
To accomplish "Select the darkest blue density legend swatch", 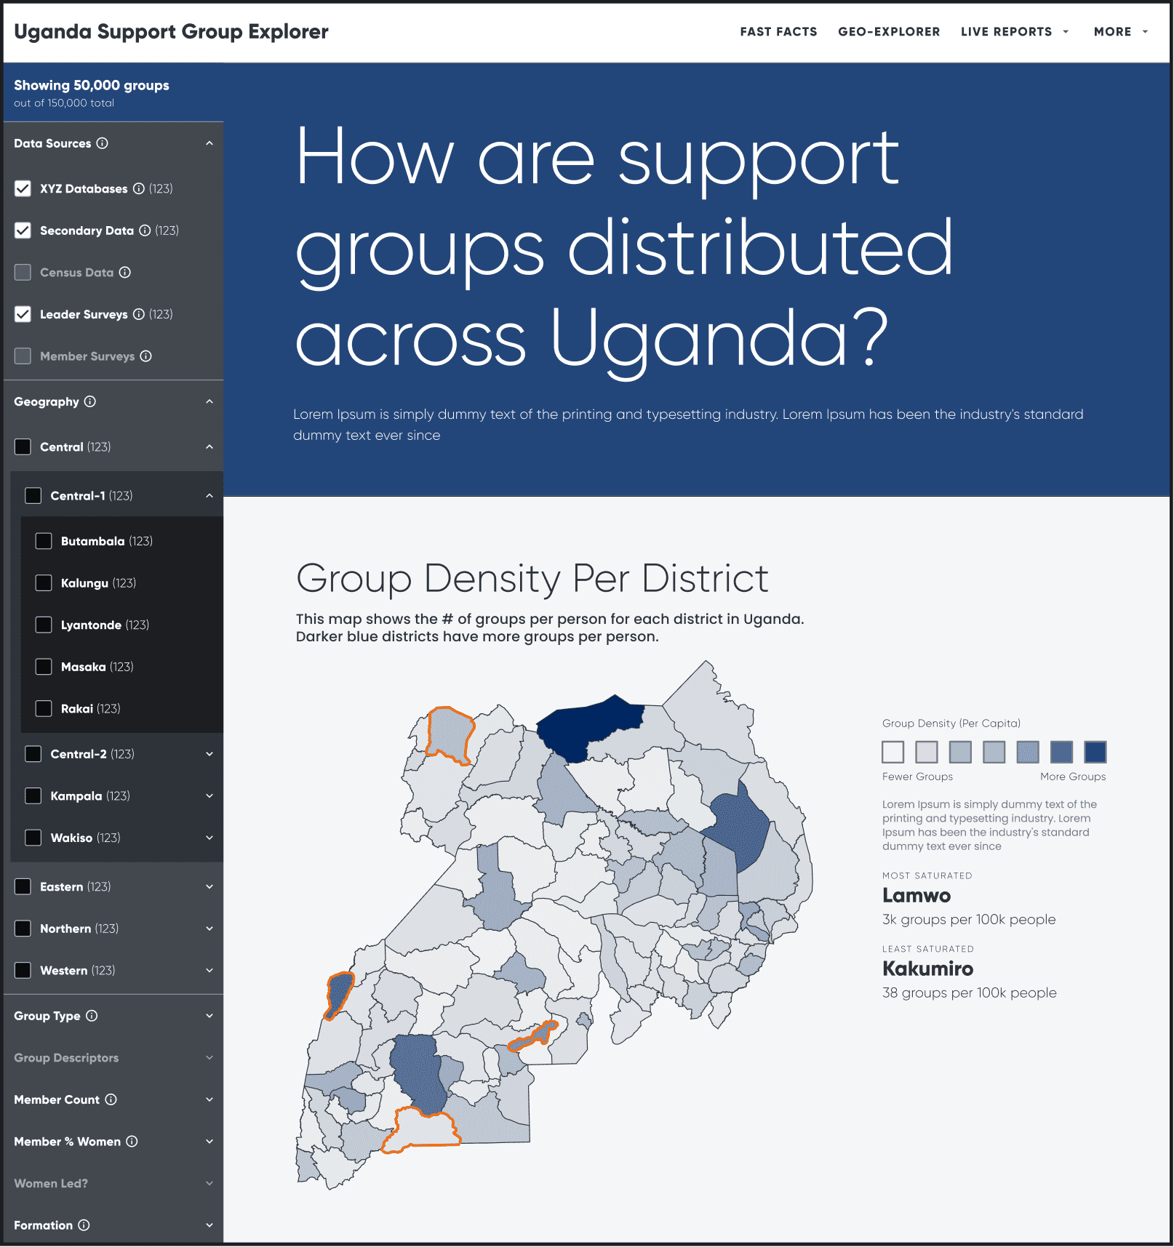I will [x=1095, y=752].
